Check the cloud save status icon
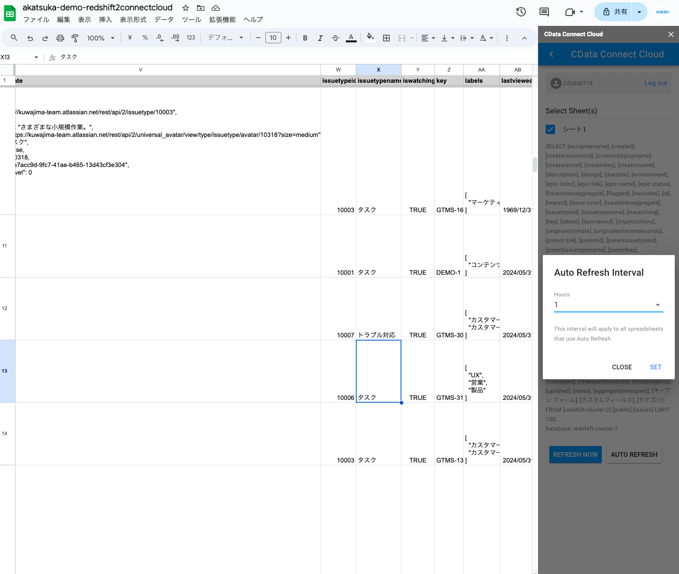Viewport: 679px width, 574px height. coord(216,8)
